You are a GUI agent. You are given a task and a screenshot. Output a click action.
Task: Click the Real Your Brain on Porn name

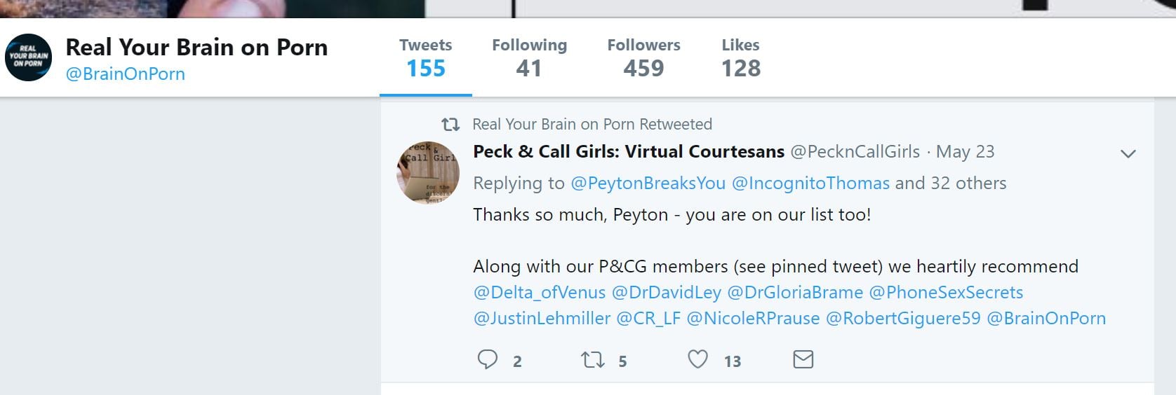pyautogui.click(x=196, y=48)
